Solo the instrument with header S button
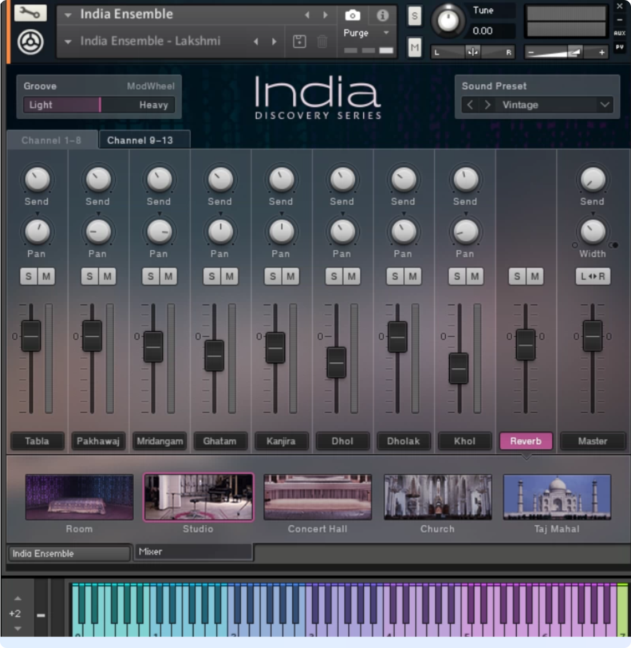This screenshot has height=648, width=631. click(415, 16)
